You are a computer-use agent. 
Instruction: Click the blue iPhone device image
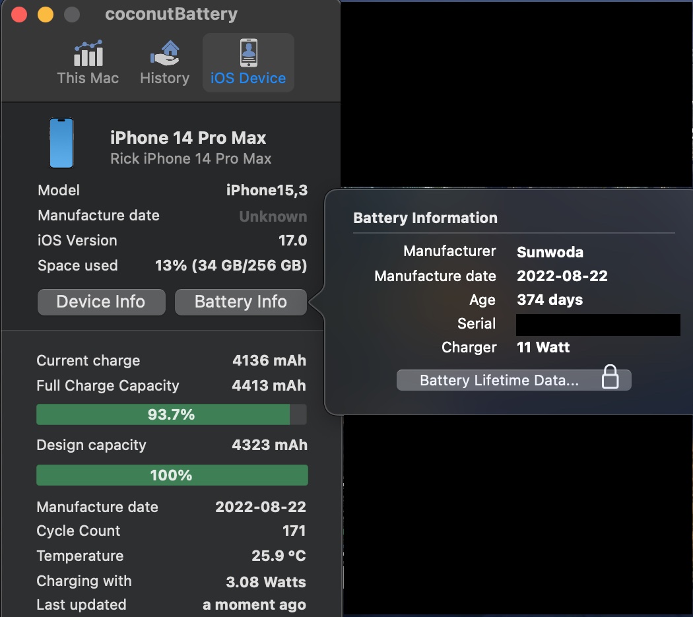[61, 143]
